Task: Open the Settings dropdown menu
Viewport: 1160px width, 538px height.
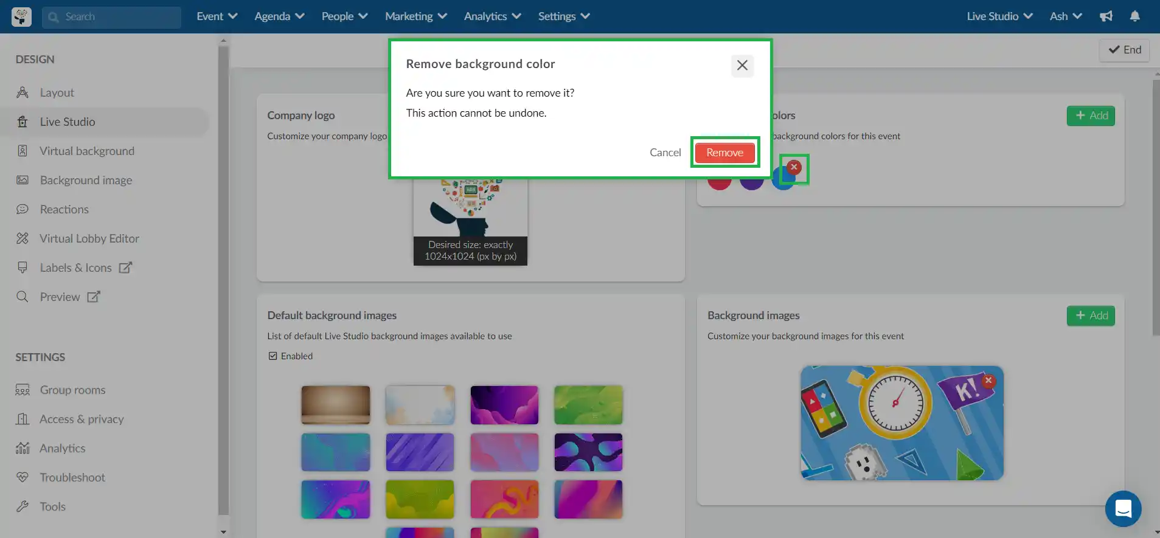Action: pyautogui.click(x=564, y=16)
